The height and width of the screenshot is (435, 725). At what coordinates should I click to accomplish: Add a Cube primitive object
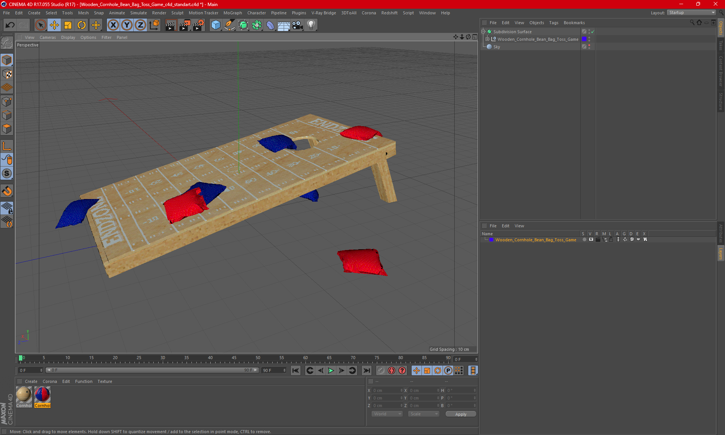(x=216, y=25)
